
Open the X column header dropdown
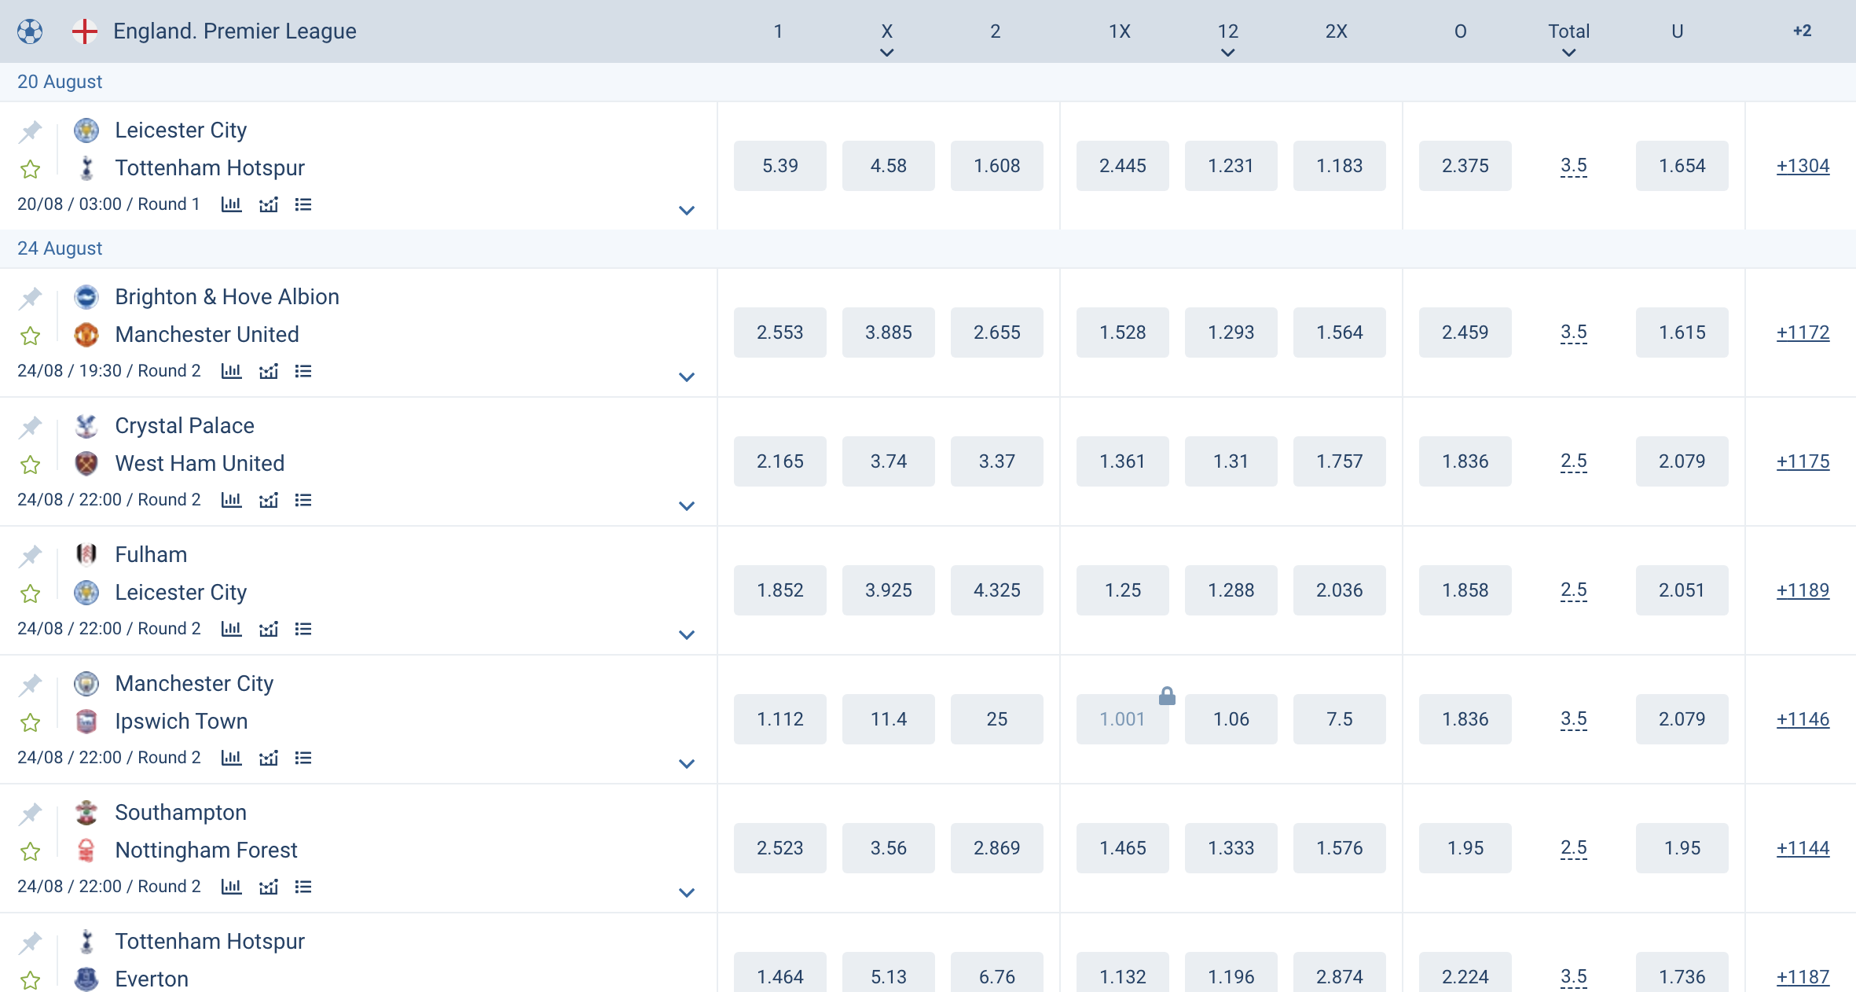(x=886, y=53)
